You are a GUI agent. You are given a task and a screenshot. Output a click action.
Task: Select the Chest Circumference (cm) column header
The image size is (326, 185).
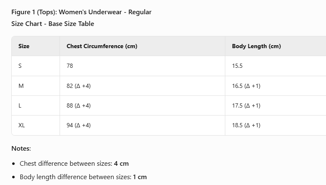click(x=102, y=46)
